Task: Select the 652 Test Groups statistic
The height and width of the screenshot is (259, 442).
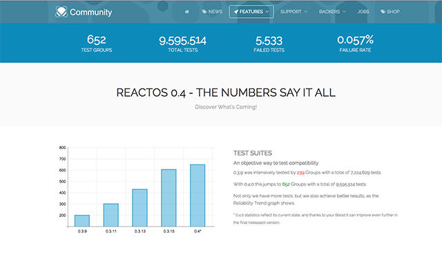Action: [97, 43]
